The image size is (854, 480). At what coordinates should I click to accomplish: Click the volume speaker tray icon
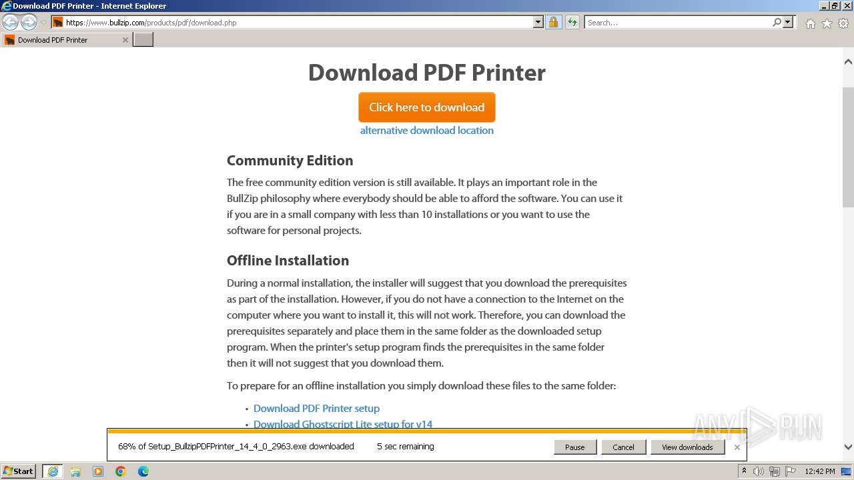coord(759,471)
